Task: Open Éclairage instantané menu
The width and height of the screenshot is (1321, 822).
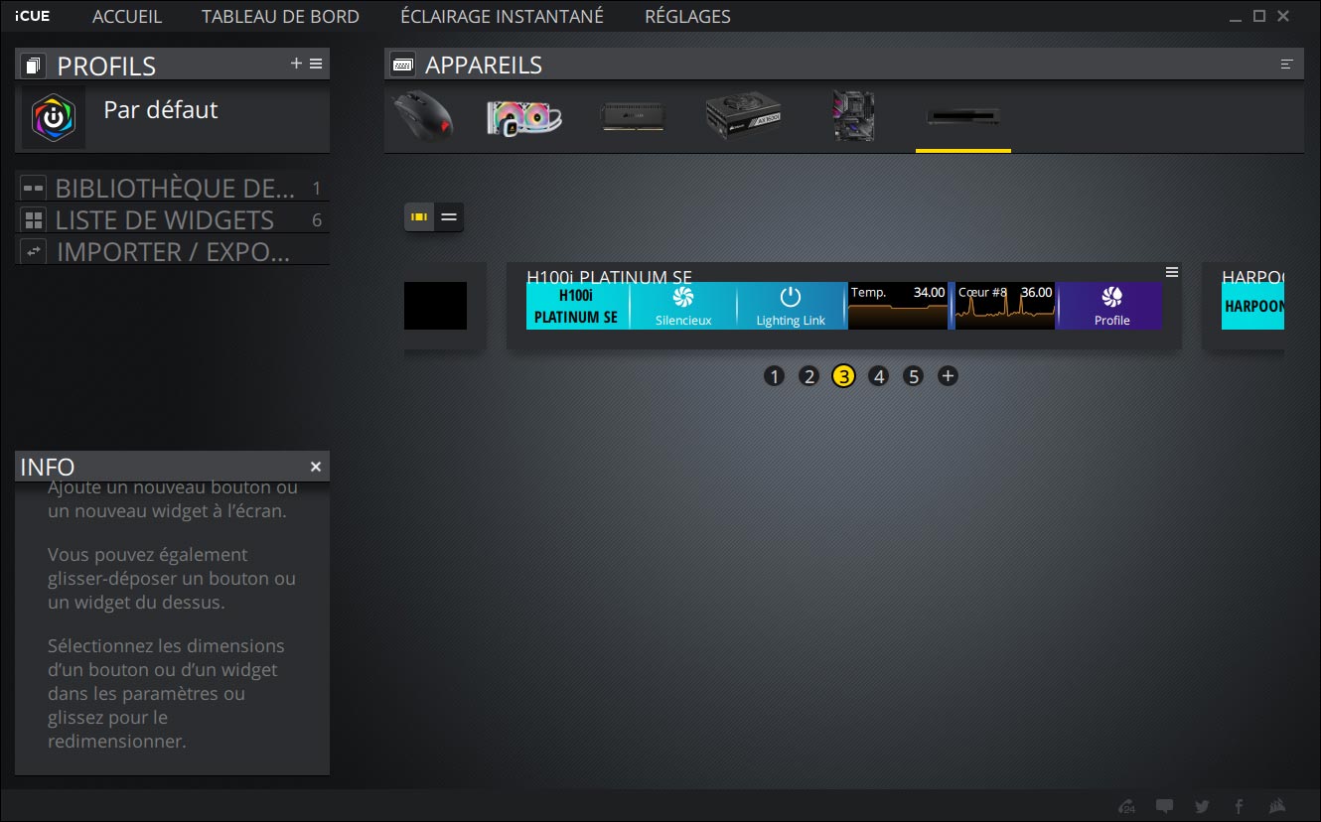Action: 502,17
